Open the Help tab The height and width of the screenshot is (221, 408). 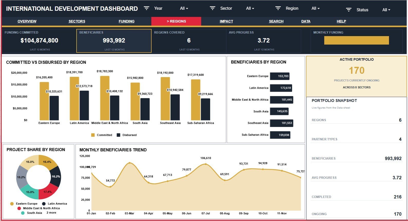click(341, 21)
